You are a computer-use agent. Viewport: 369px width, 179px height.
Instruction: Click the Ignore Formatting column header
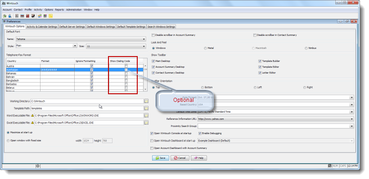91,61
